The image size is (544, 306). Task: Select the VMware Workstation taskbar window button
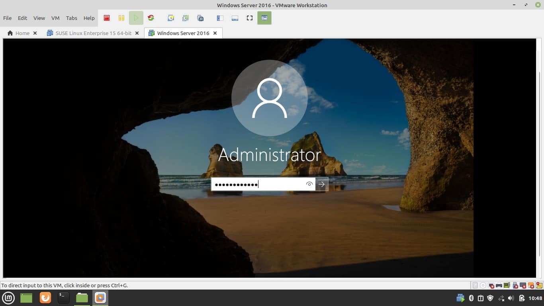tap(100, 298)
